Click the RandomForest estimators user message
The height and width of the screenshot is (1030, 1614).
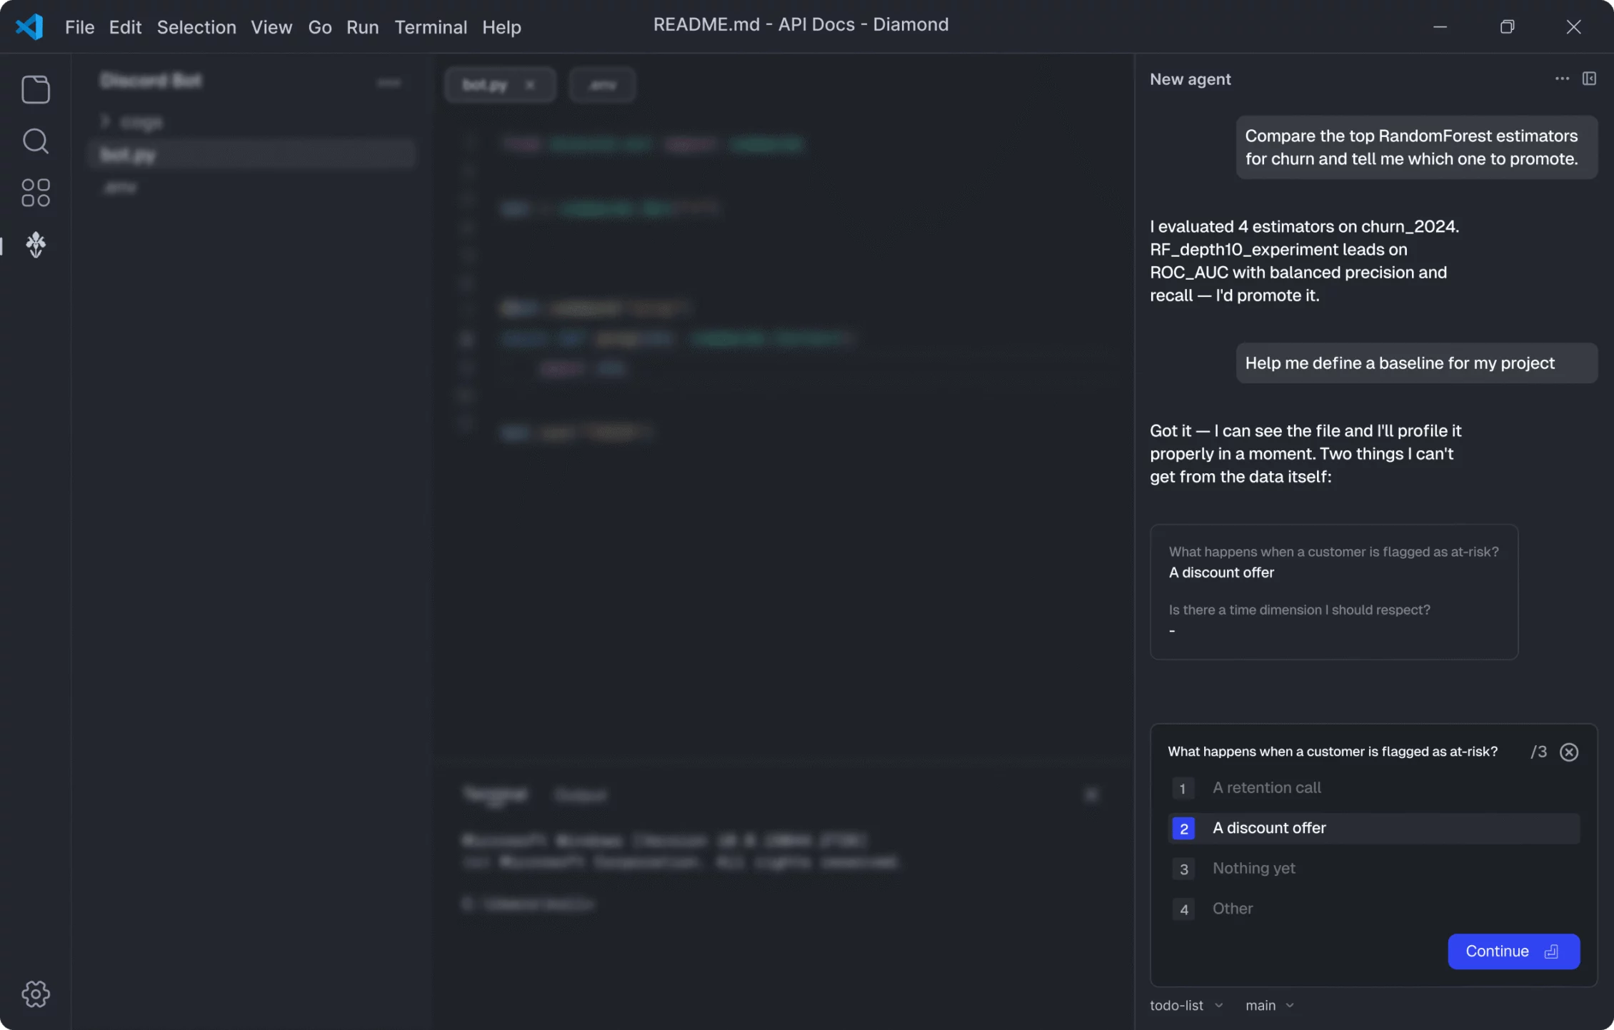point(1416,147)
